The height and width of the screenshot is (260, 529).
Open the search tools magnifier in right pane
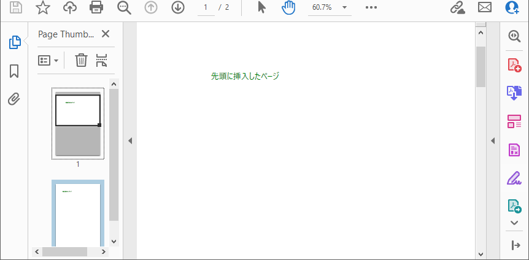514,36
